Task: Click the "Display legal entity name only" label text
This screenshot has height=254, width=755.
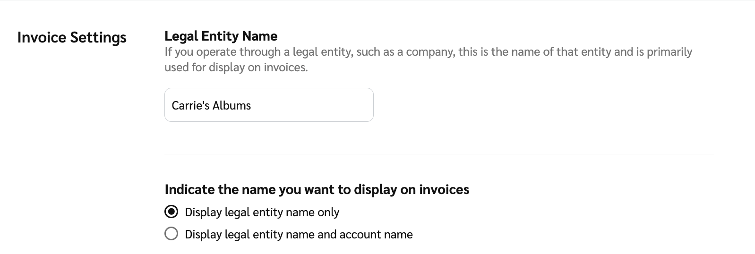Action: pos(262,212)
